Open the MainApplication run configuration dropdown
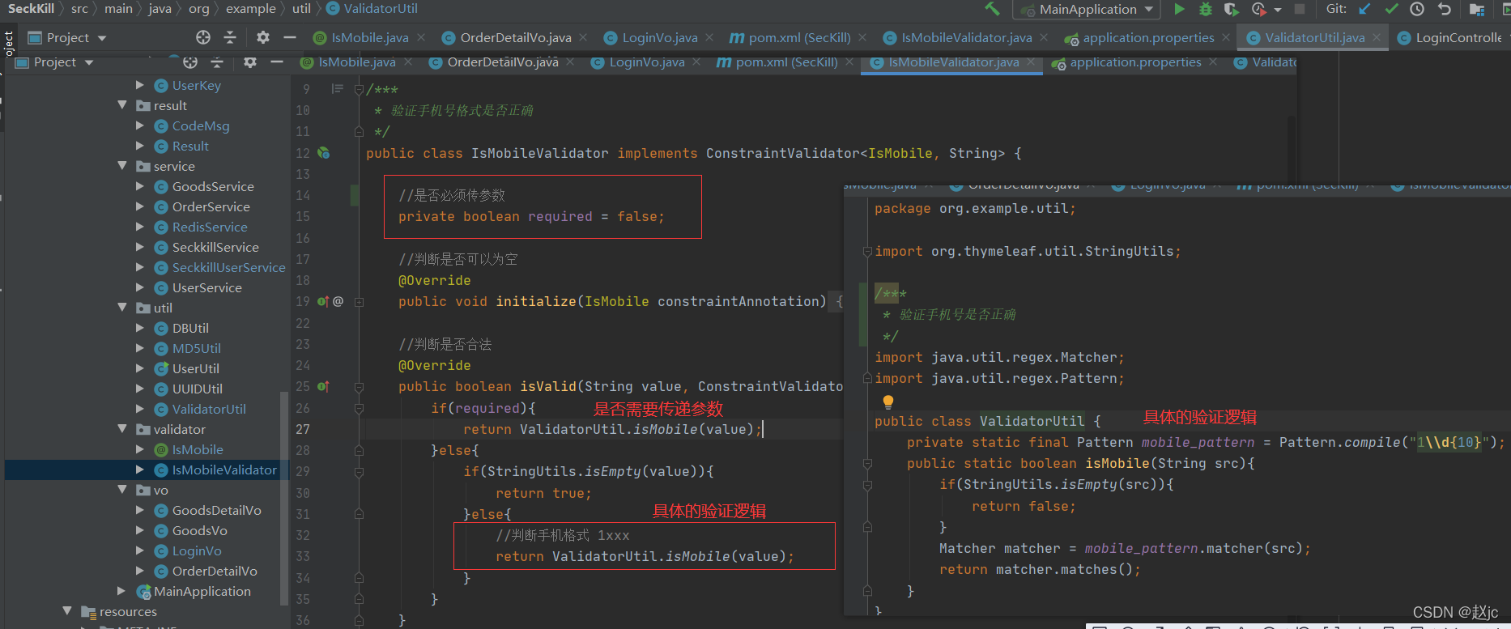 tap(1086, 10)
